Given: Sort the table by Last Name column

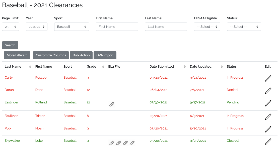Looking at the screenshot, I should tap(30, 67).
